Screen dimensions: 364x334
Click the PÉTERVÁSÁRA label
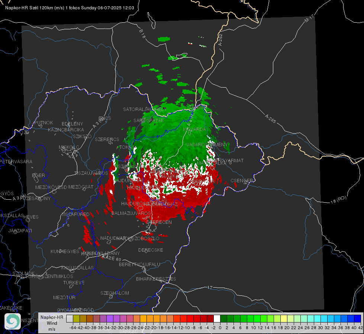(x=16, y=161)
